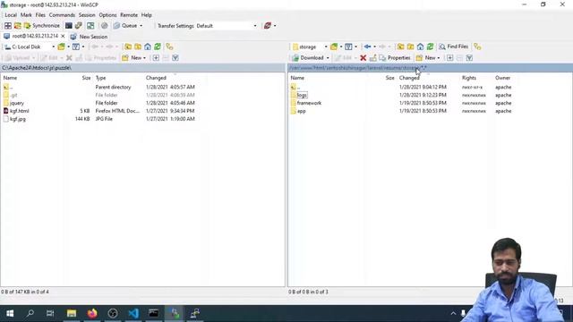This screenshot has height=322, width=573.
Task: Open the Mark menu
Action: click(26, 15)
